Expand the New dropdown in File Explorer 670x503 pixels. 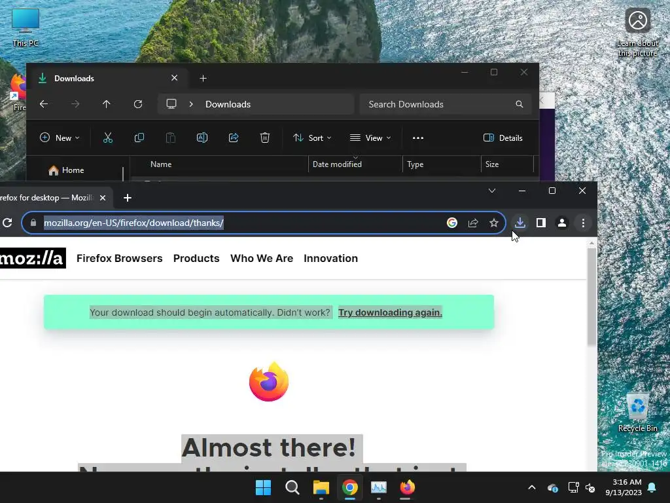60,138
